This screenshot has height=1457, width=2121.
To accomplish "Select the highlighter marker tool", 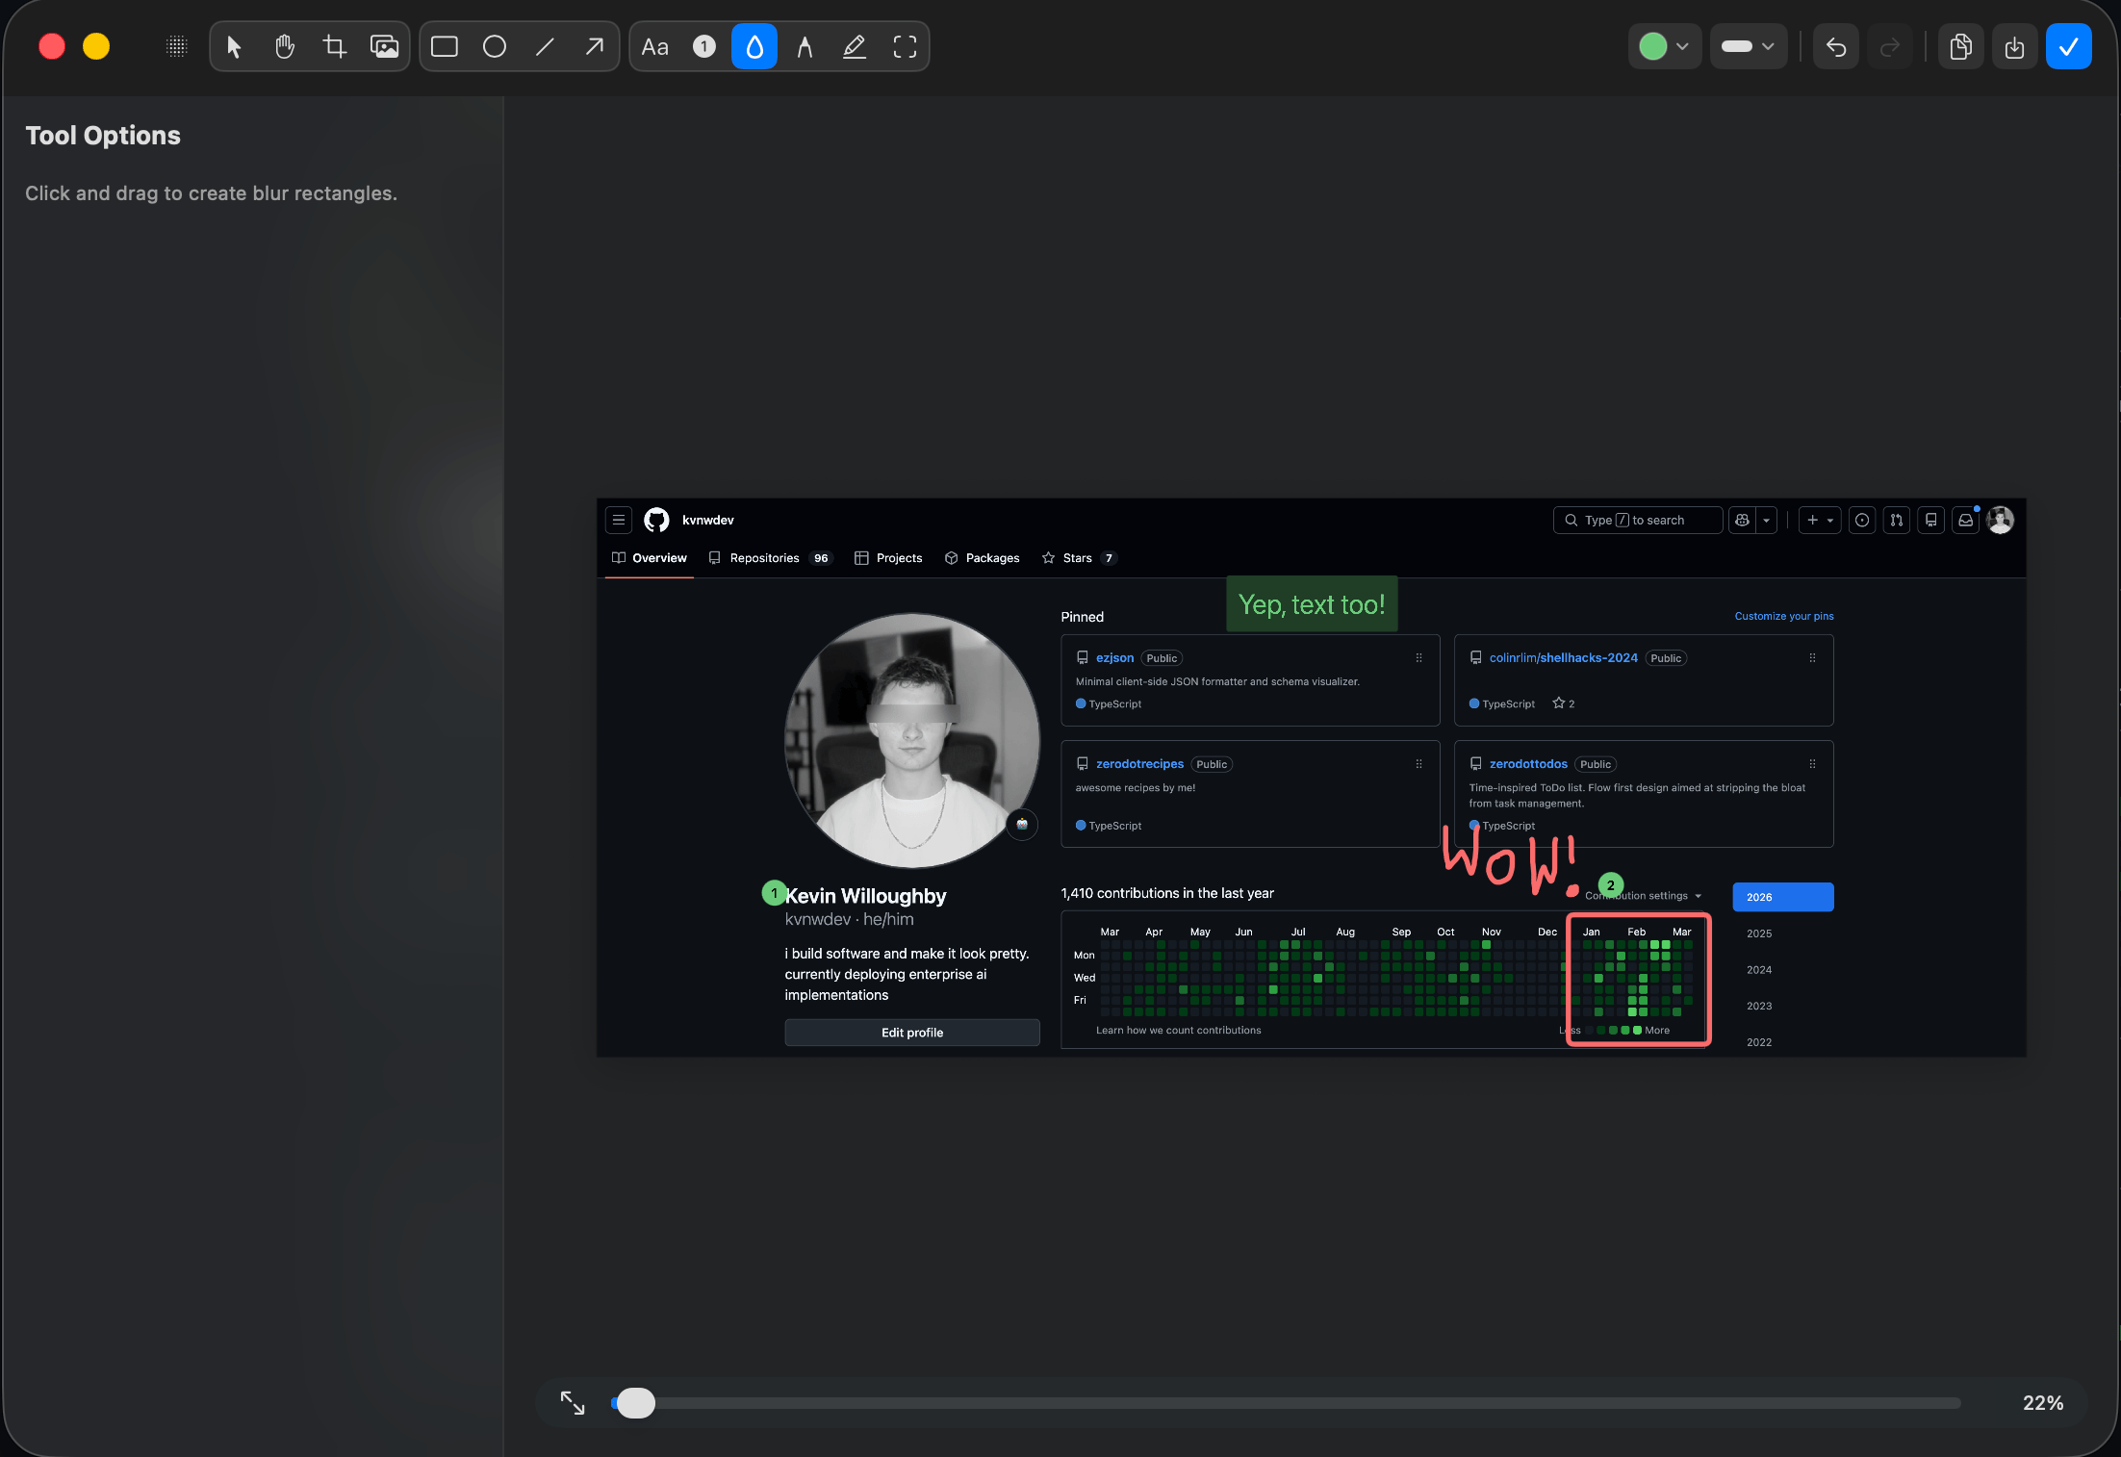I will (x=855, y=46).
